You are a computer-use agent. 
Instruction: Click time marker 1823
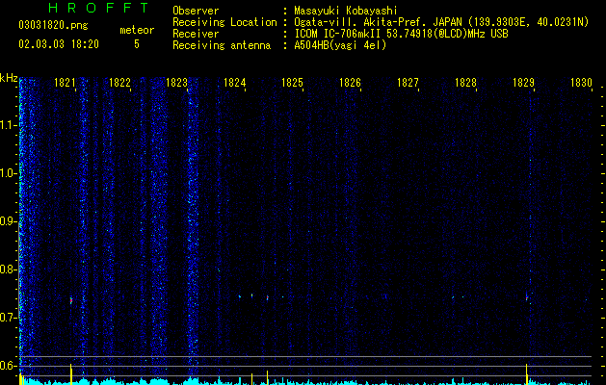176,83
